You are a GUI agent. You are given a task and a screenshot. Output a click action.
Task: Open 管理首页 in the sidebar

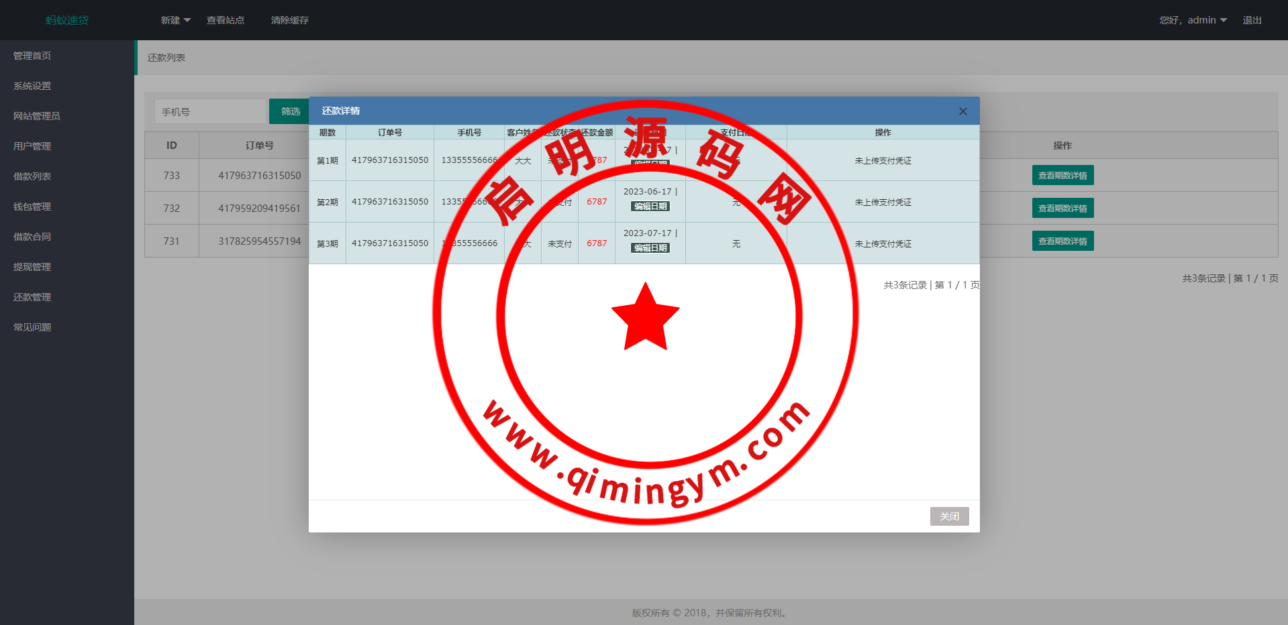[x=32, y=56]
